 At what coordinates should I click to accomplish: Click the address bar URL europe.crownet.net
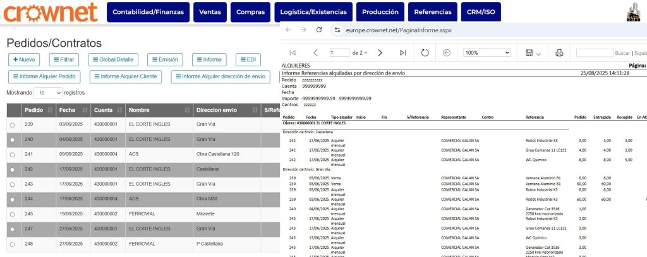399,30
